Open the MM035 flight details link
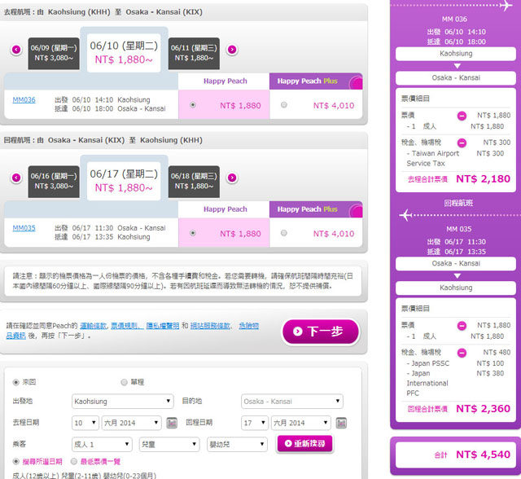This screenshot has height=479, width=521. [24, 228]
